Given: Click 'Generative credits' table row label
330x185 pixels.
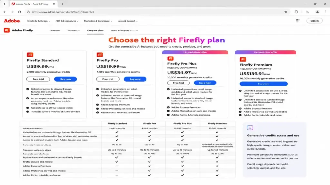Looking at the screenshot, I should point(33,128).
